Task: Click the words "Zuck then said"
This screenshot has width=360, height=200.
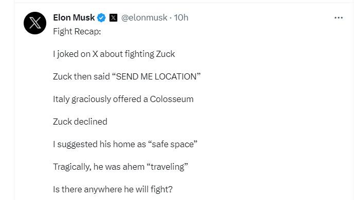Action: pos(81,76)
